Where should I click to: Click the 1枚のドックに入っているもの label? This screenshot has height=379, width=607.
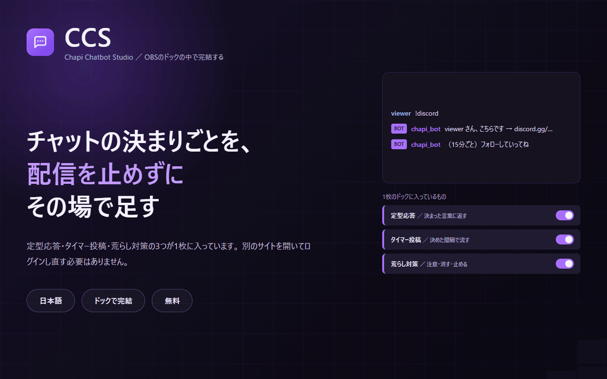[414, 197]
